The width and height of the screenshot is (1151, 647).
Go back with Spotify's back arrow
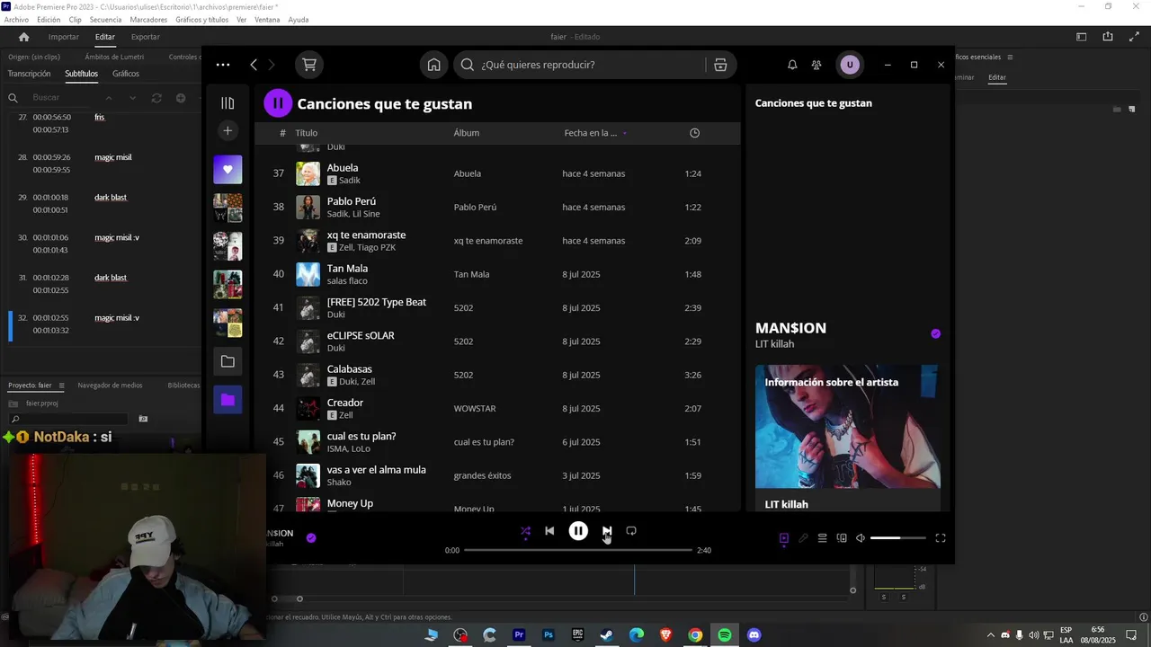pos(254,65)
